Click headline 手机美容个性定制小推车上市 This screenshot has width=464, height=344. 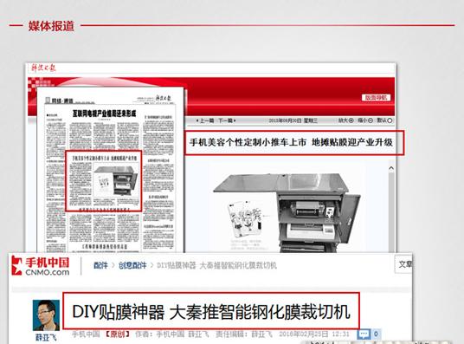pos(248,142)
